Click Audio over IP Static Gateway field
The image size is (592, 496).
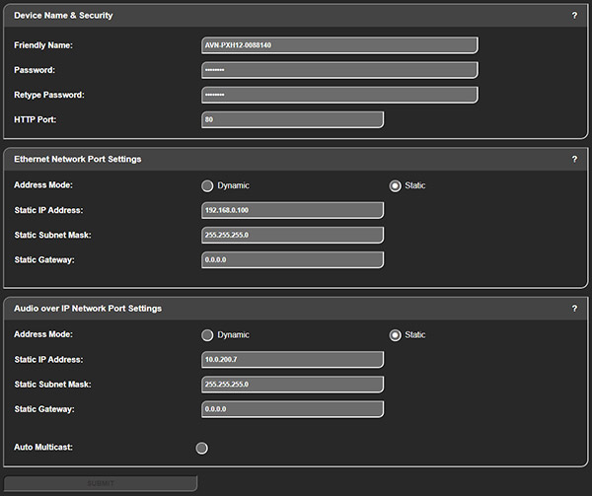[x=292, y=408]
